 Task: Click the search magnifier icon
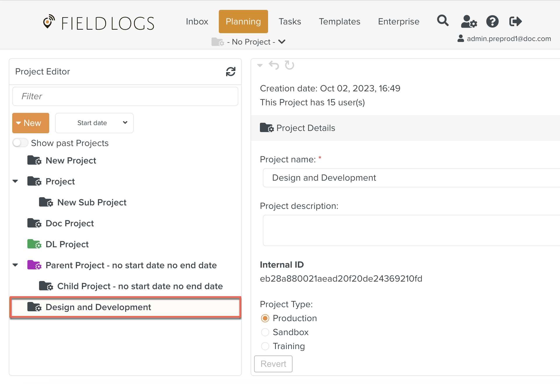443,21
